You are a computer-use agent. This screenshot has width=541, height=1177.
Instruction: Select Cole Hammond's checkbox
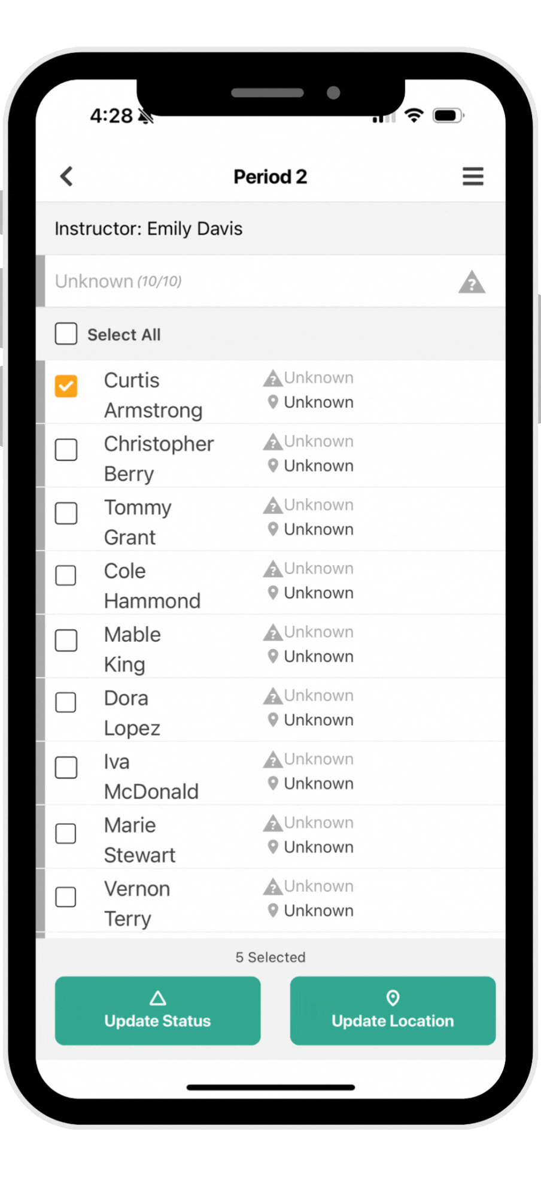(66, 576)
